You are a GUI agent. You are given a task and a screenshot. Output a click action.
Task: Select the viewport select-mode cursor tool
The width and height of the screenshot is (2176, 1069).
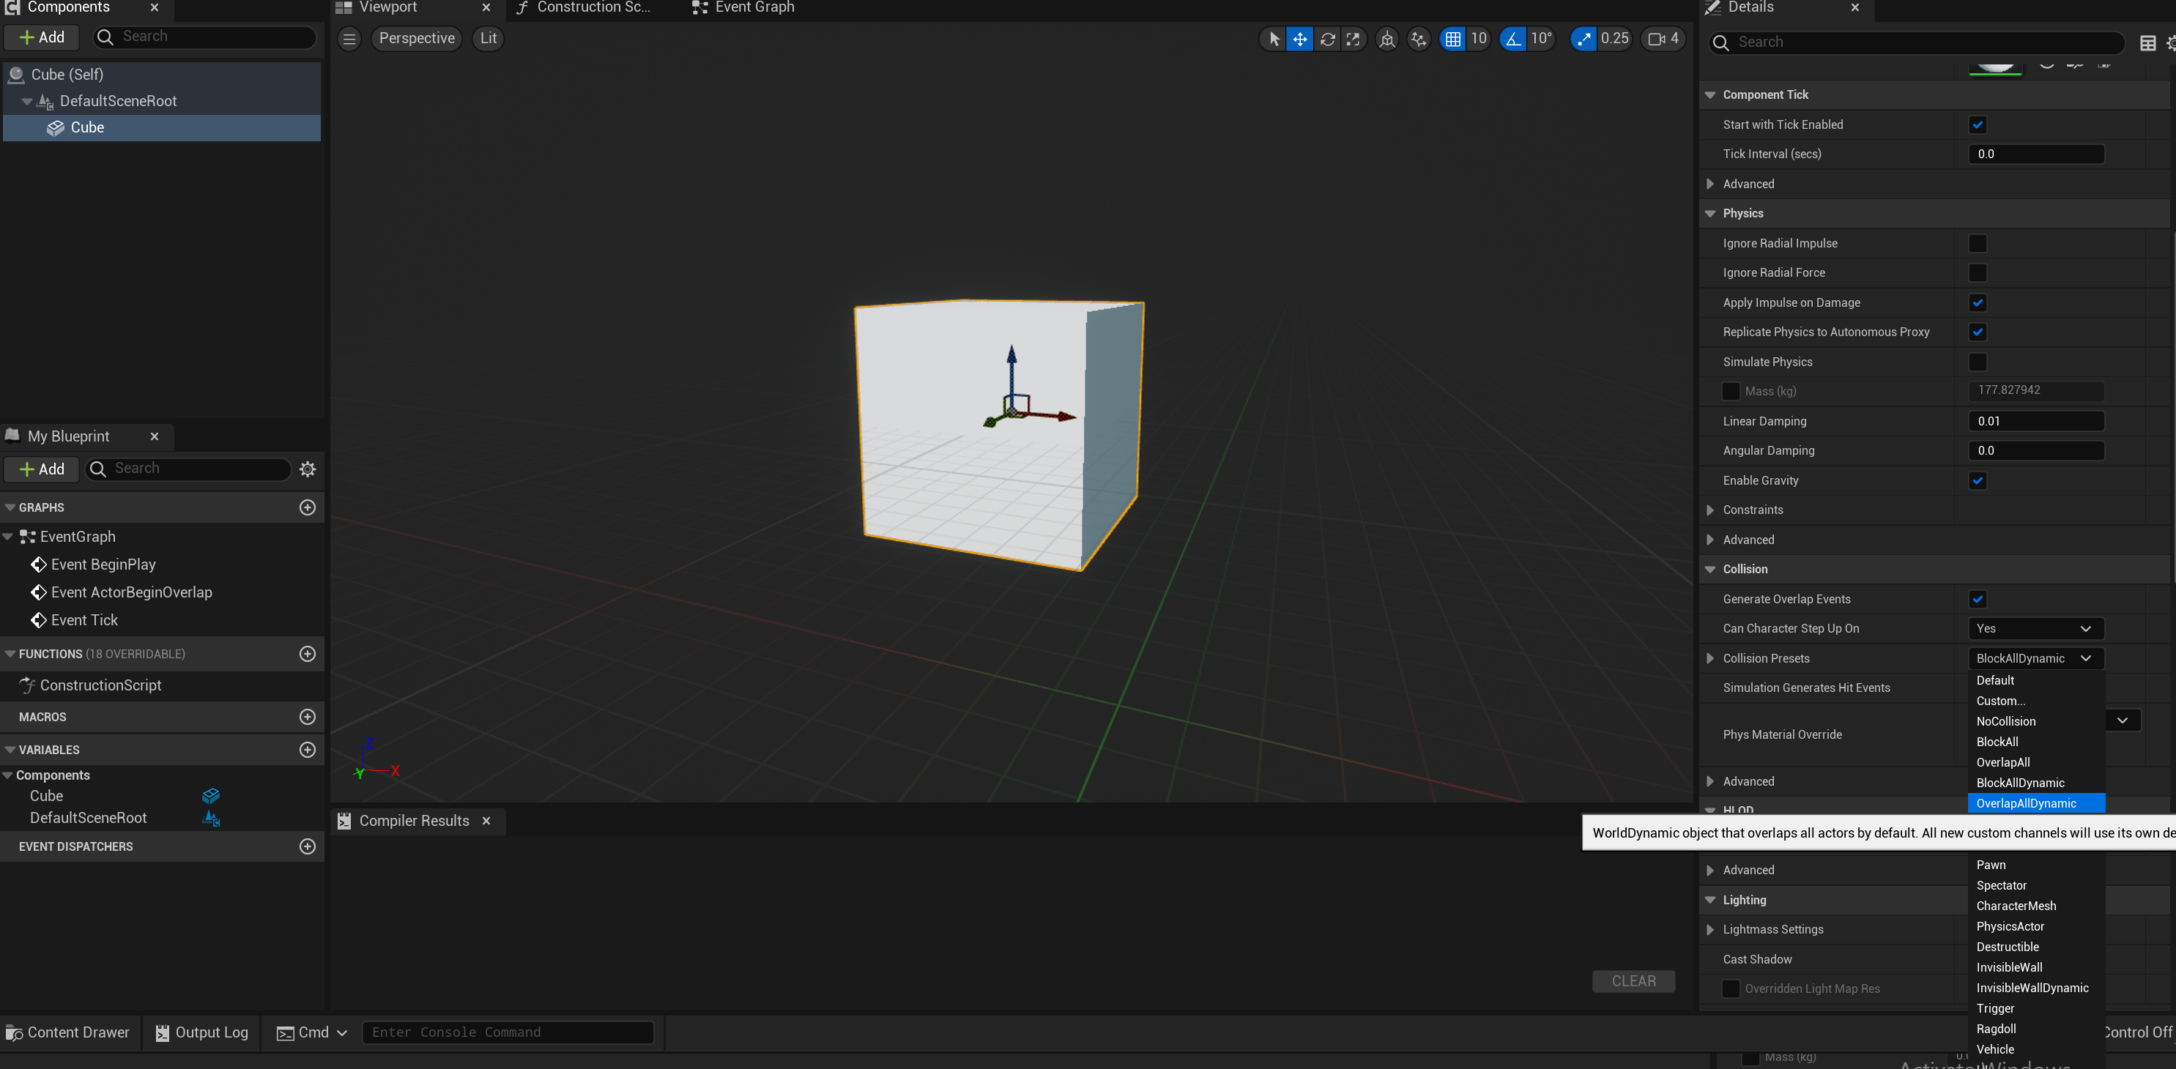(x=1273, y=39)
